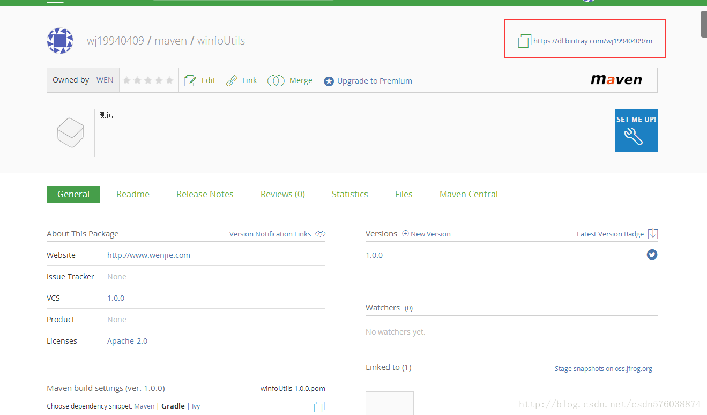This screenshot has width=707, height=415.
Task: Click the Issue Tracker None value
Action: [x=117, y=277]
